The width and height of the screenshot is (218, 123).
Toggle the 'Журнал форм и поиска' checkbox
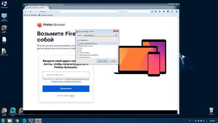coord(78,46)
